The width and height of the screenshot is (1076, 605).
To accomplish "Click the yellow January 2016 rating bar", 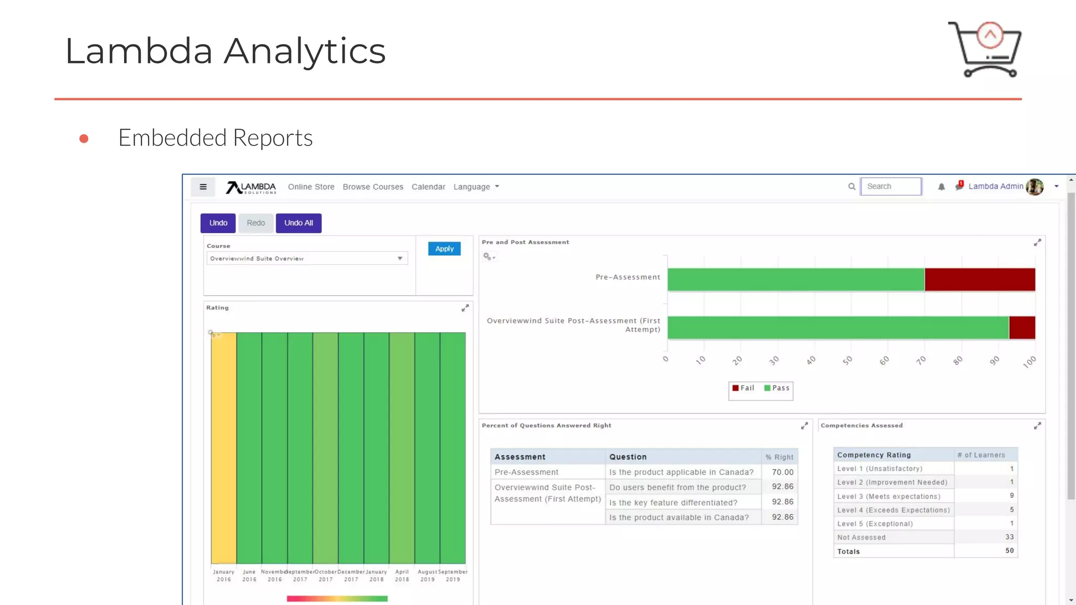I will click(224, 448).
